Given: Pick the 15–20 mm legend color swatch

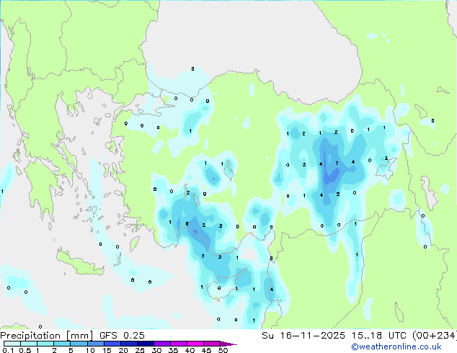Looking at the screenshot, I should point(112,344).
